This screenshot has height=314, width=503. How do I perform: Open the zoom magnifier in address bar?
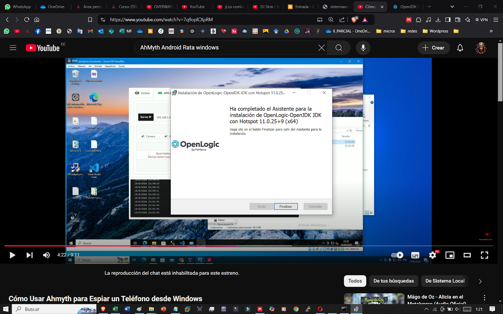(331, 19)
